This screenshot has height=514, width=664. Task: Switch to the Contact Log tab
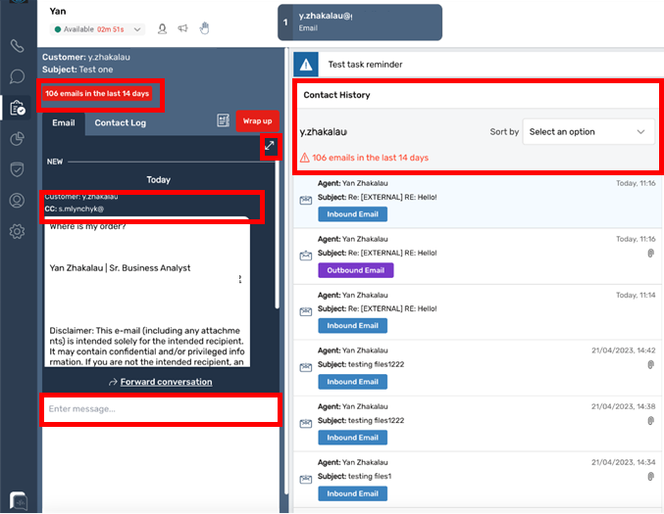click(120, 123)
